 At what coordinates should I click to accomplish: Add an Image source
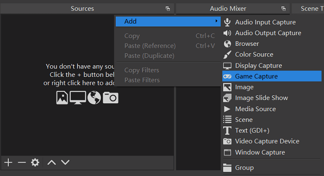pos(272,87)
